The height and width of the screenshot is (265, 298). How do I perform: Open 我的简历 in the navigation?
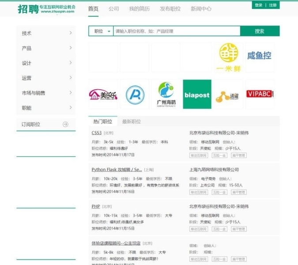coord(140,9)
